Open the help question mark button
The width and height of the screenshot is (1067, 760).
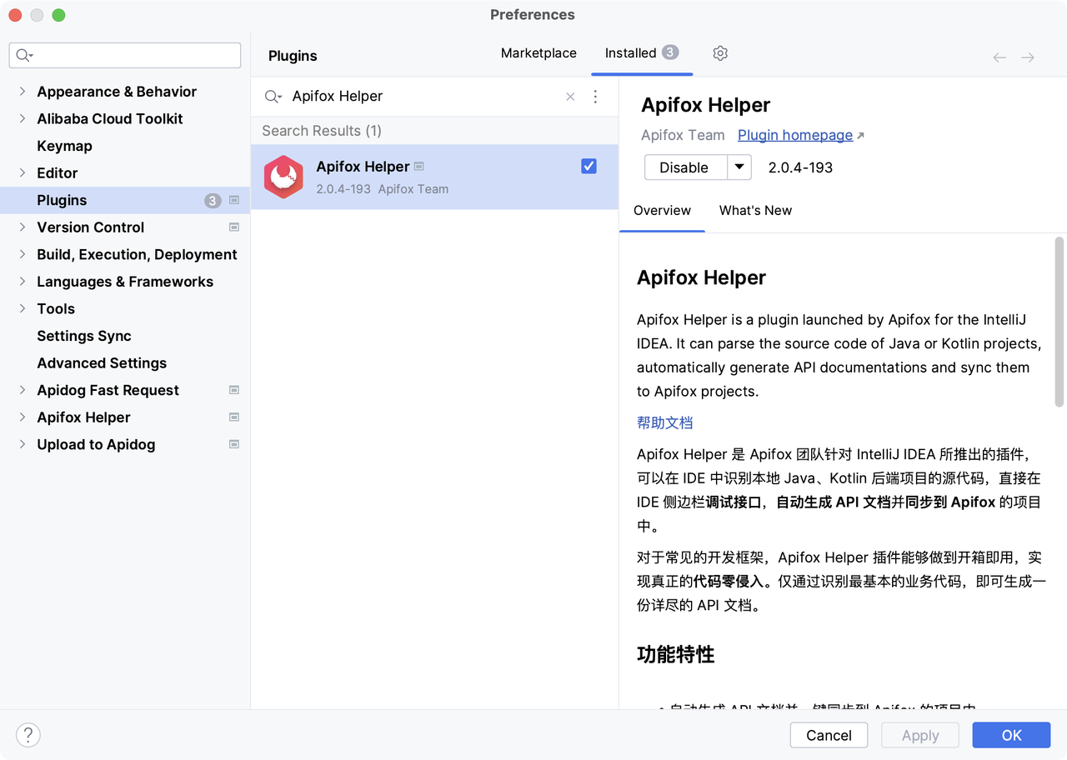[x=28, y=735]
